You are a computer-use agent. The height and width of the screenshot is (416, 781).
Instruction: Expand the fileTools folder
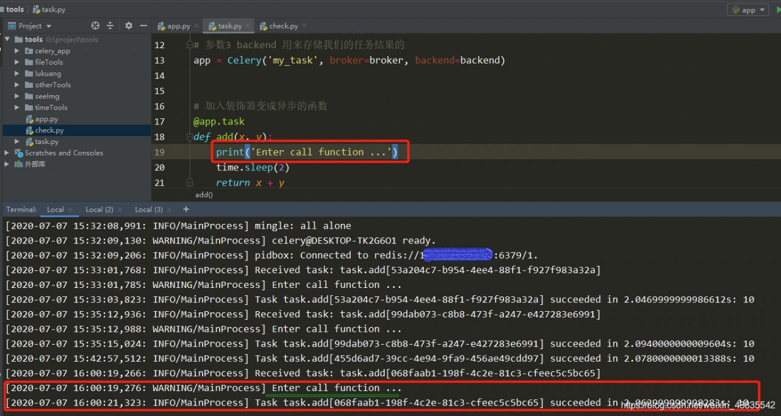(x=17, y=62)
